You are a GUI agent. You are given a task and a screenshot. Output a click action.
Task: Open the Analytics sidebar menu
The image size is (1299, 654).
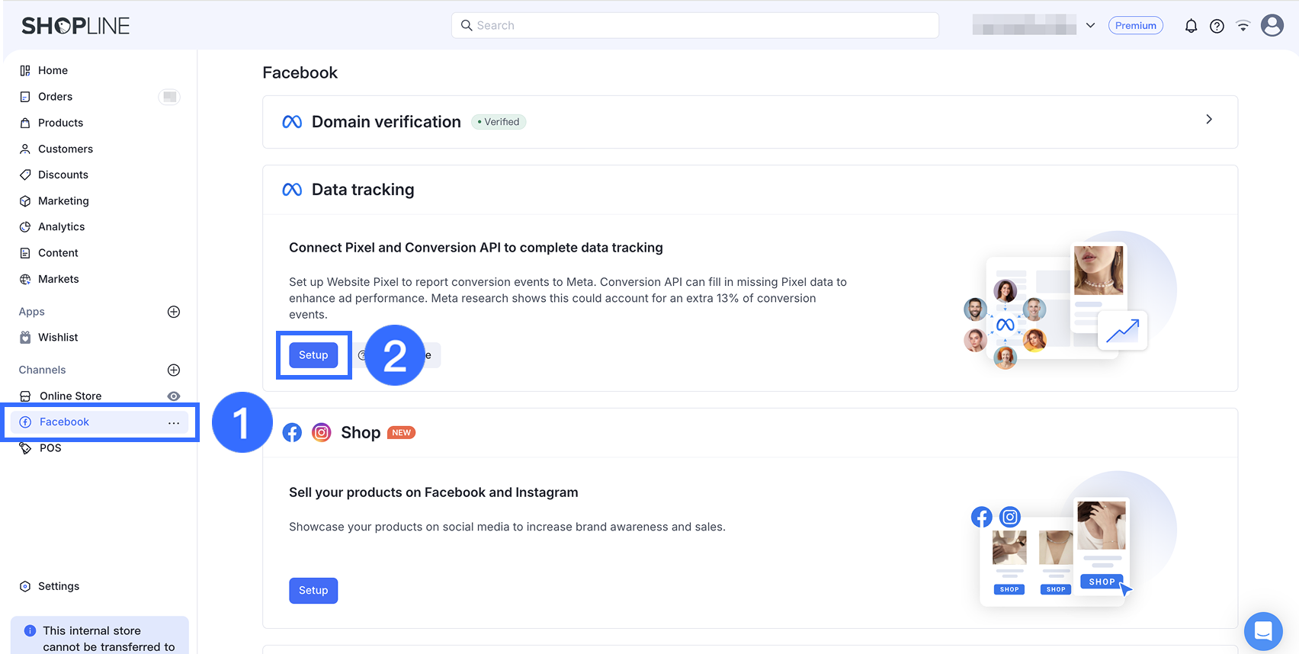61,227
